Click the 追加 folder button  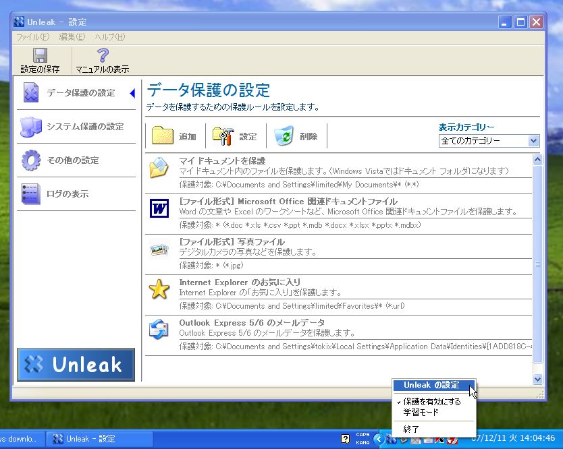click(175, 136)
